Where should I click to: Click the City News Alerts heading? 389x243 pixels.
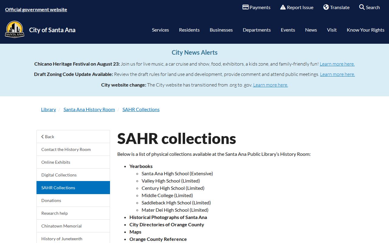click(194, 52)
